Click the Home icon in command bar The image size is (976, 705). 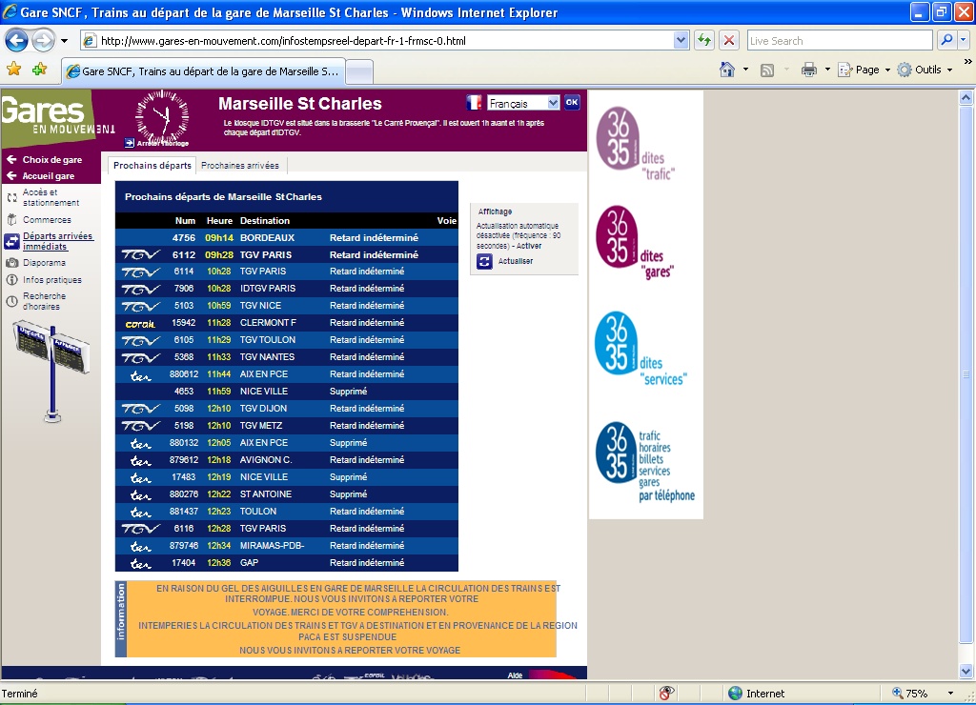(x=727, y=70)
